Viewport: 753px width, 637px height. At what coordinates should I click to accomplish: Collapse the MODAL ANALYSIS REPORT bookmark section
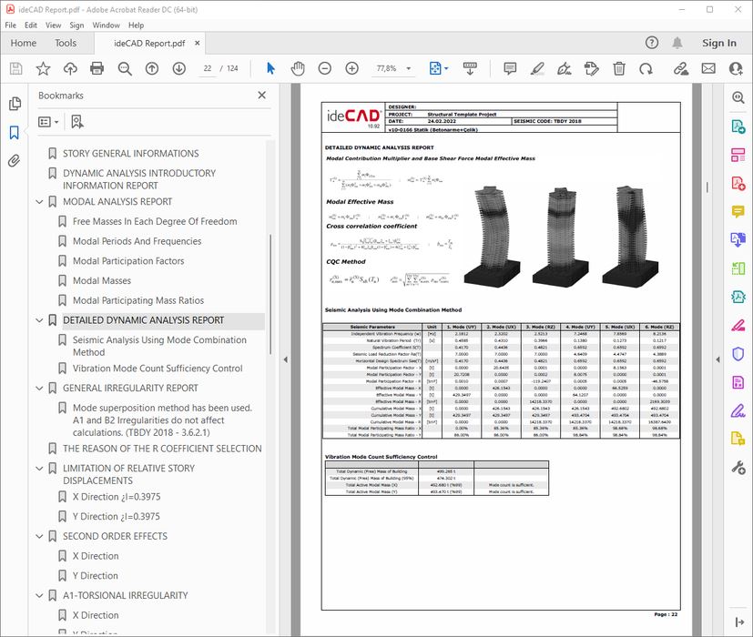coord(38,201)
